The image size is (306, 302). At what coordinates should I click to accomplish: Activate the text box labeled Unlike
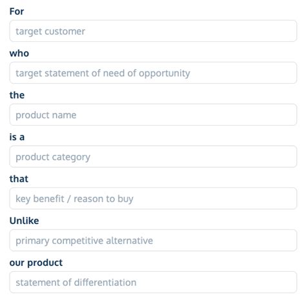[x=153, y=240]
